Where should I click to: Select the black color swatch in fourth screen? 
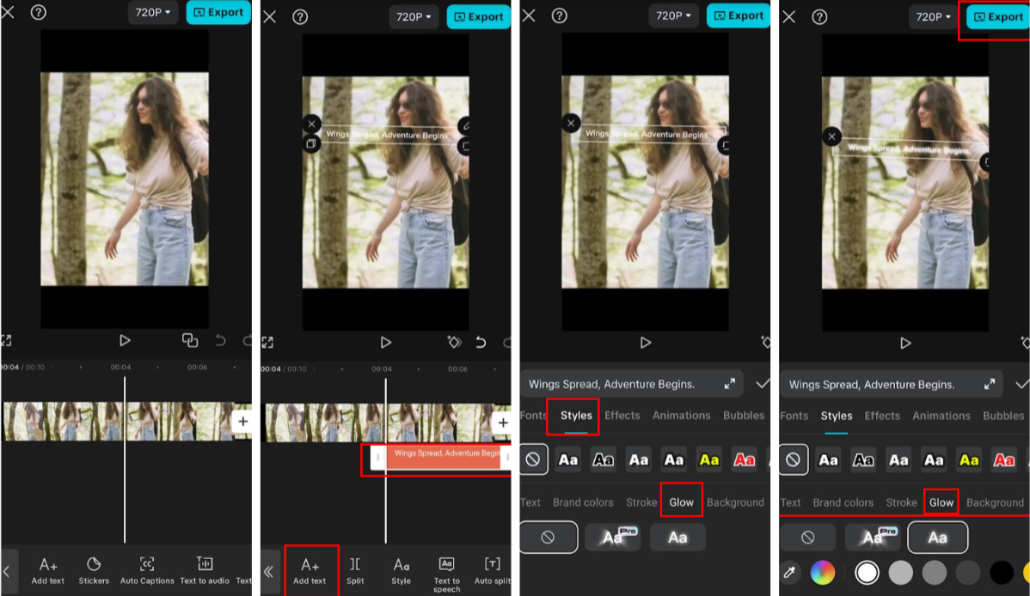click(x=1001, y=572)
